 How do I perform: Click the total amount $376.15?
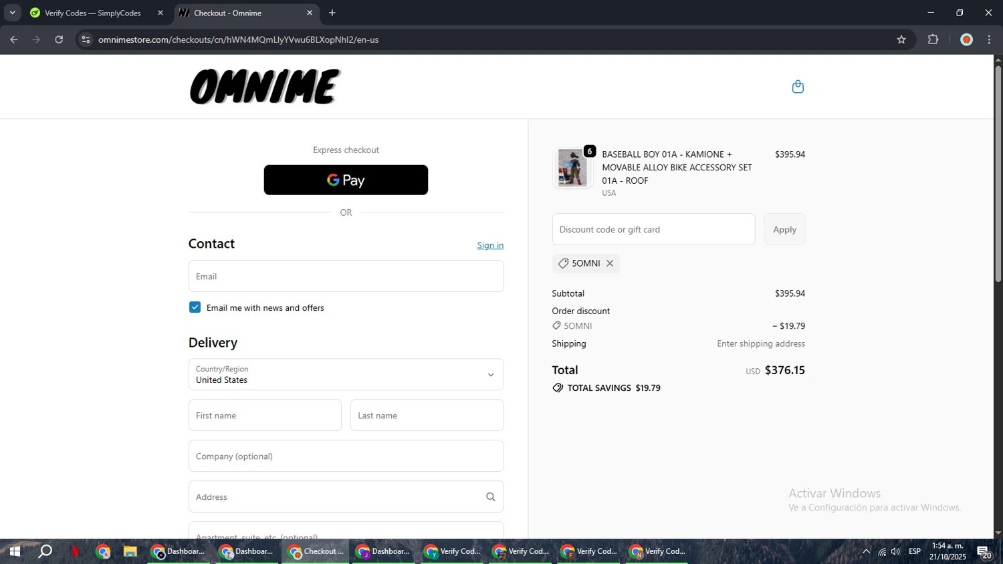(x=784, y=370)
